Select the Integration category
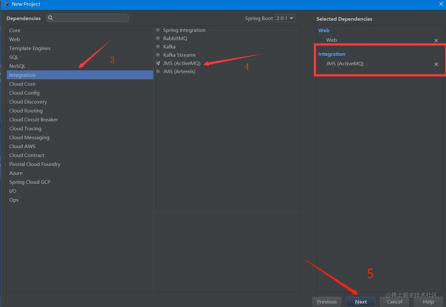 click(80, 75)
